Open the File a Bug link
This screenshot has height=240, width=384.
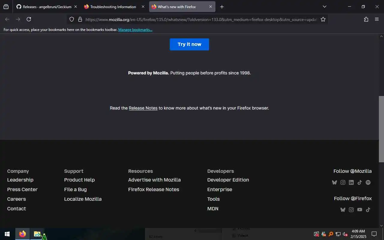[75, 189]
